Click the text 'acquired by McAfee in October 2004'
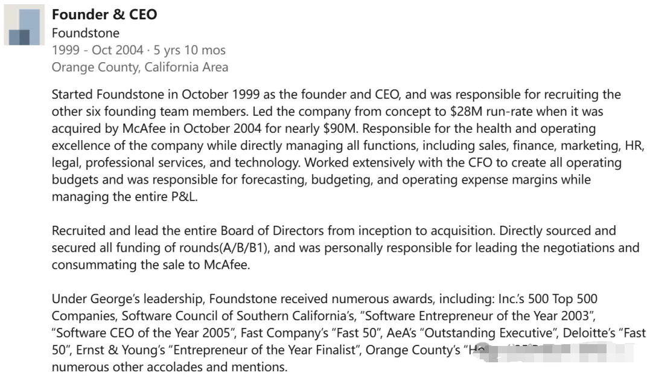 [x=157, y=128]
